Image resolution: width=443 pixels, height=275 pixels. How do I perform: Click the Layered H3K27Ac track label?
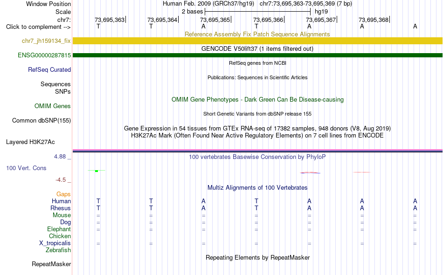[x=30, y=142]
